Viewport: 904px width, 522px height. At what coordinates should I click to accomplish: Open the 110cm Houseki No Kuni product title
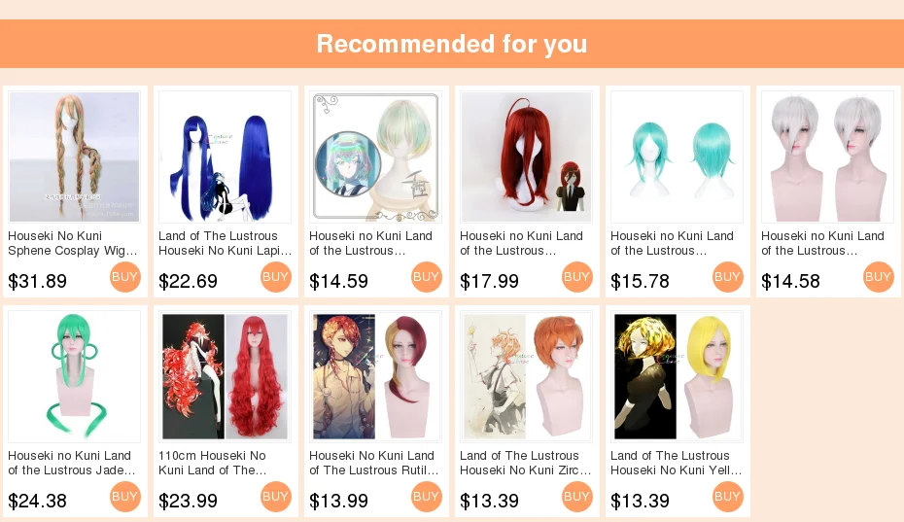213,463
